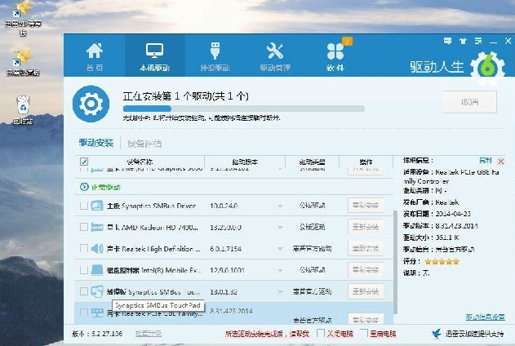The image size is (515, 346).
Task: Open version dropdown for Realtek sound card
Action: (x=281, y=248)
